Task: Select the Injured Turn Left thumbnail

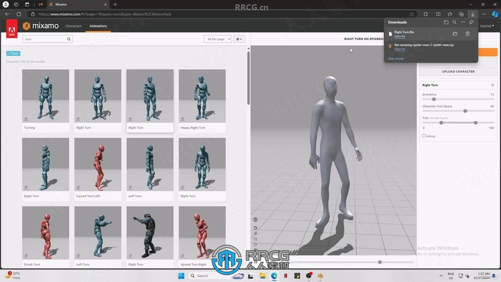Action: [x=98, y=164]
